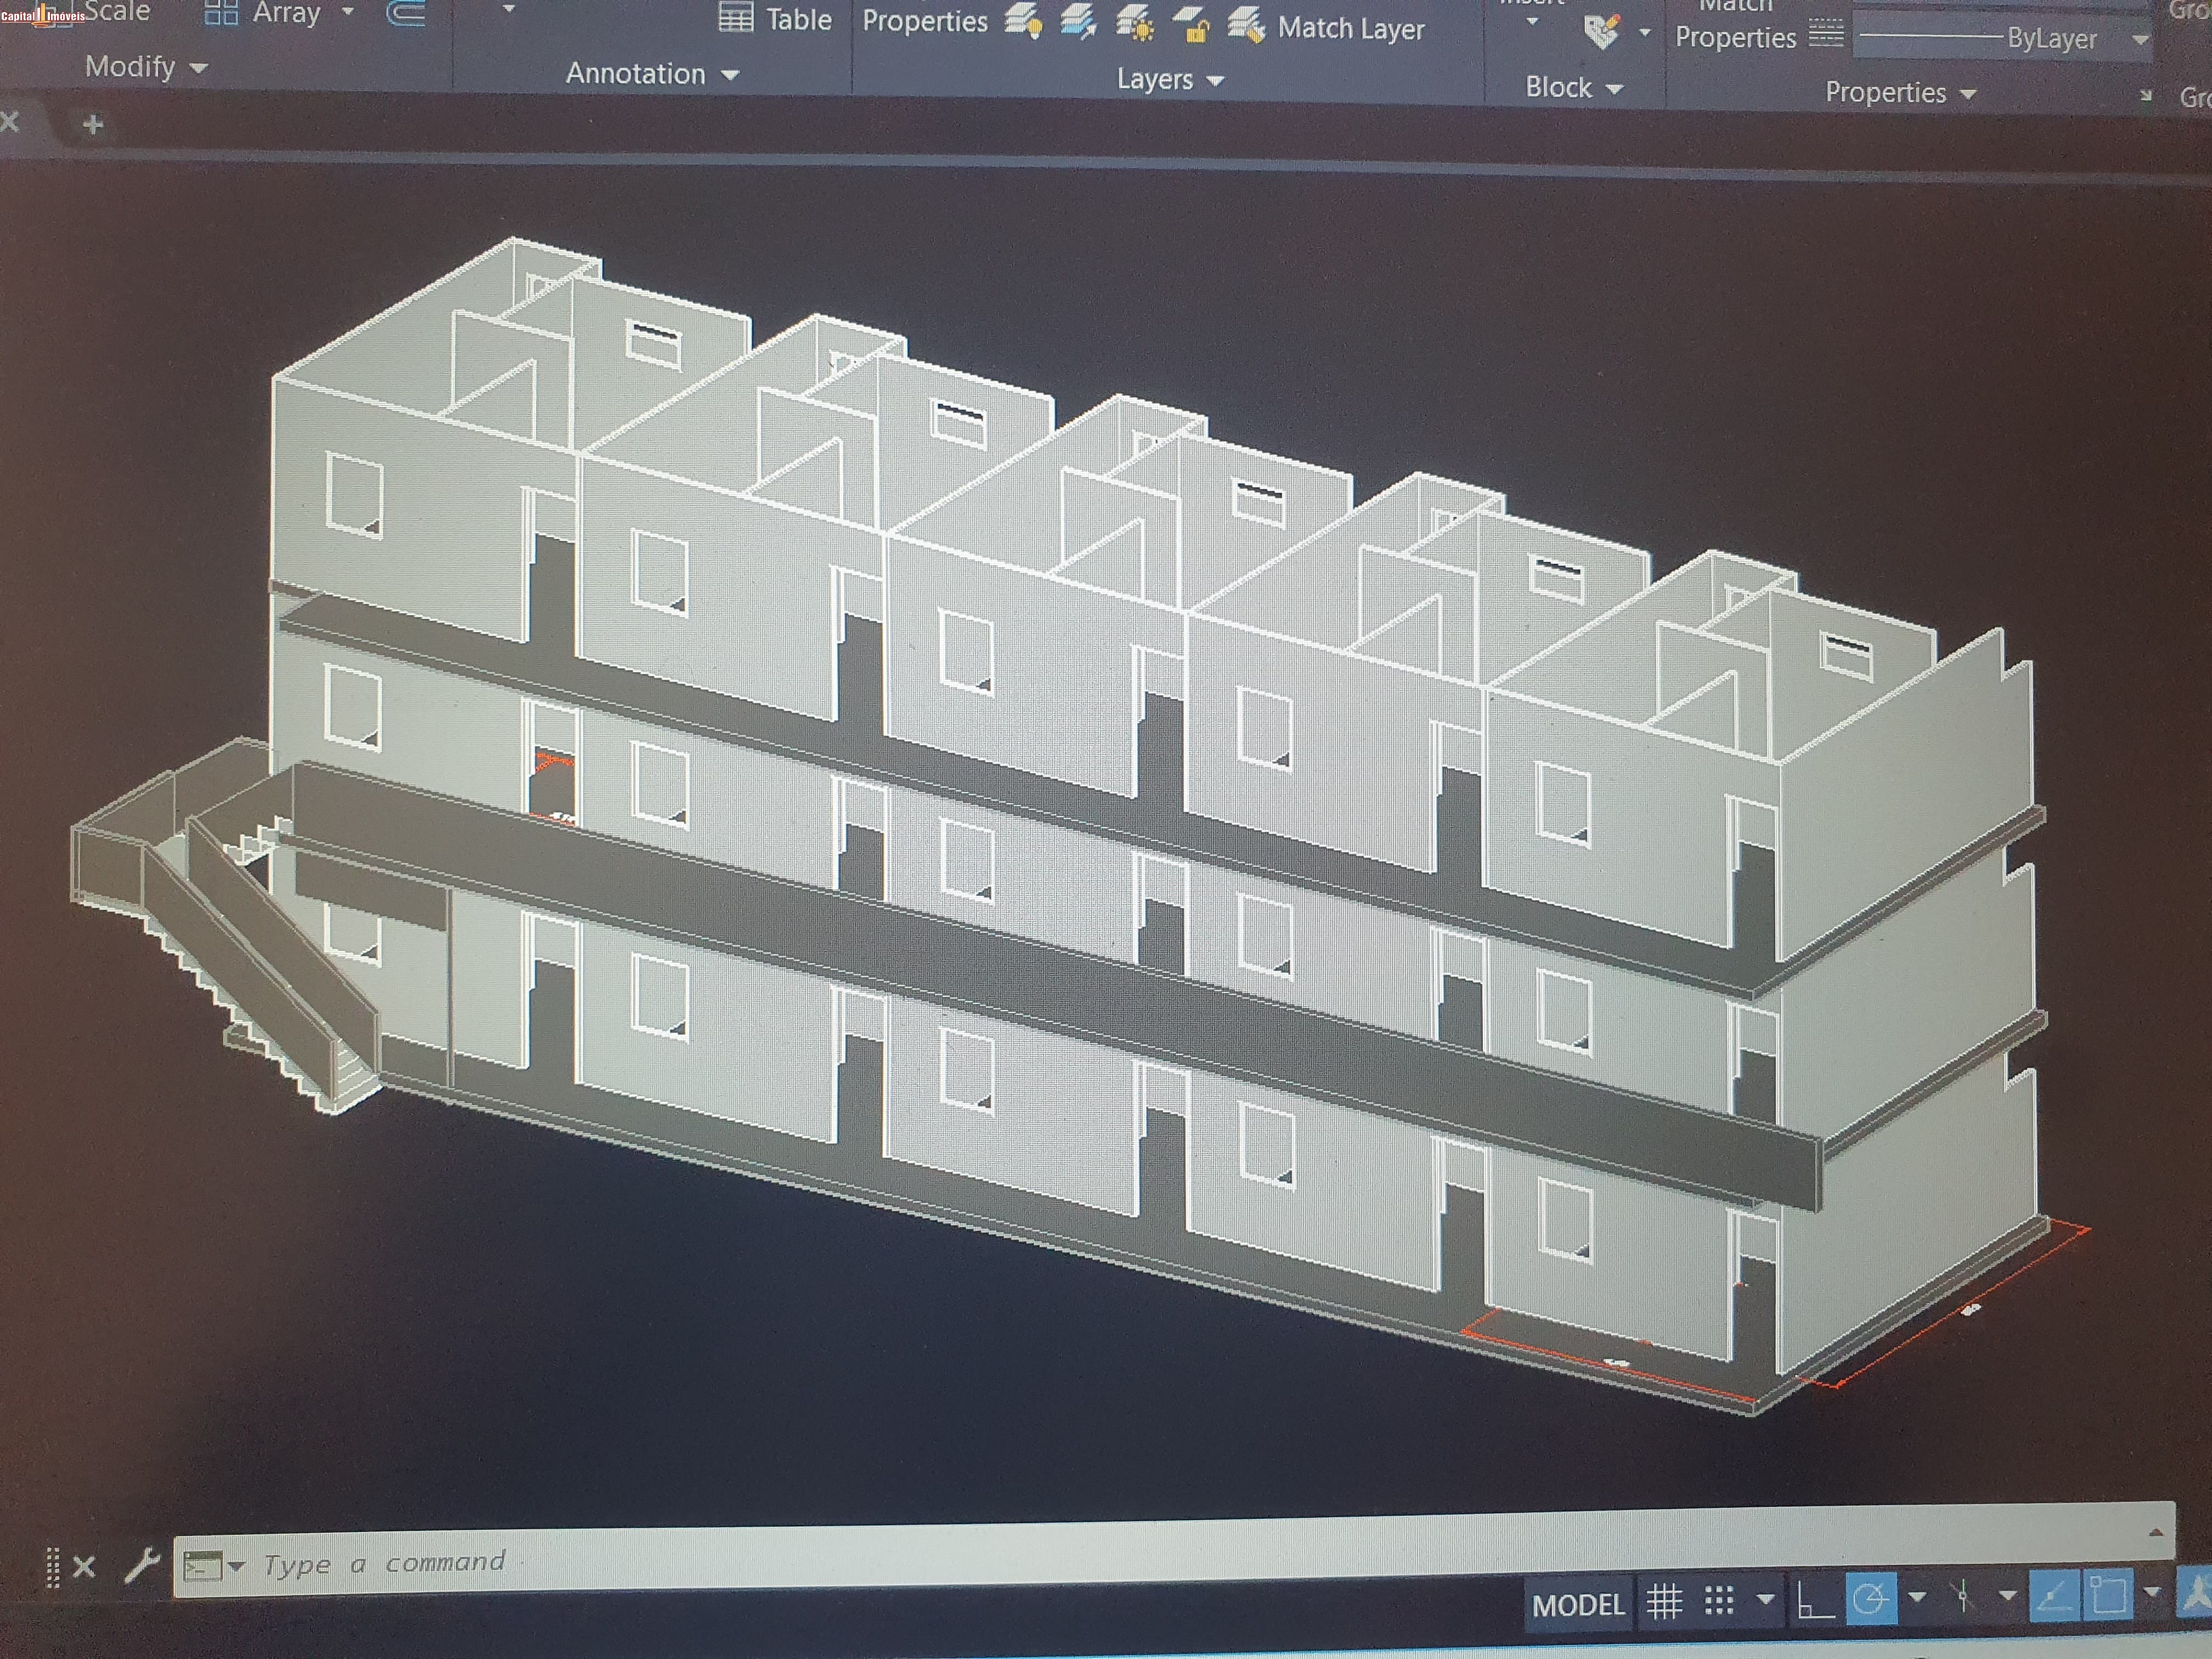
Task: Click the Array tool icon
Action: tap(221, 12)
